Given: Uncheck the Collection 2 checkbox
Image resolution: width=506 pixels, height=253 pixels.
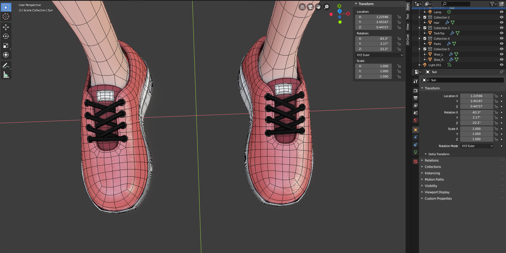Looking at the screenshot, I should point(425,17).
